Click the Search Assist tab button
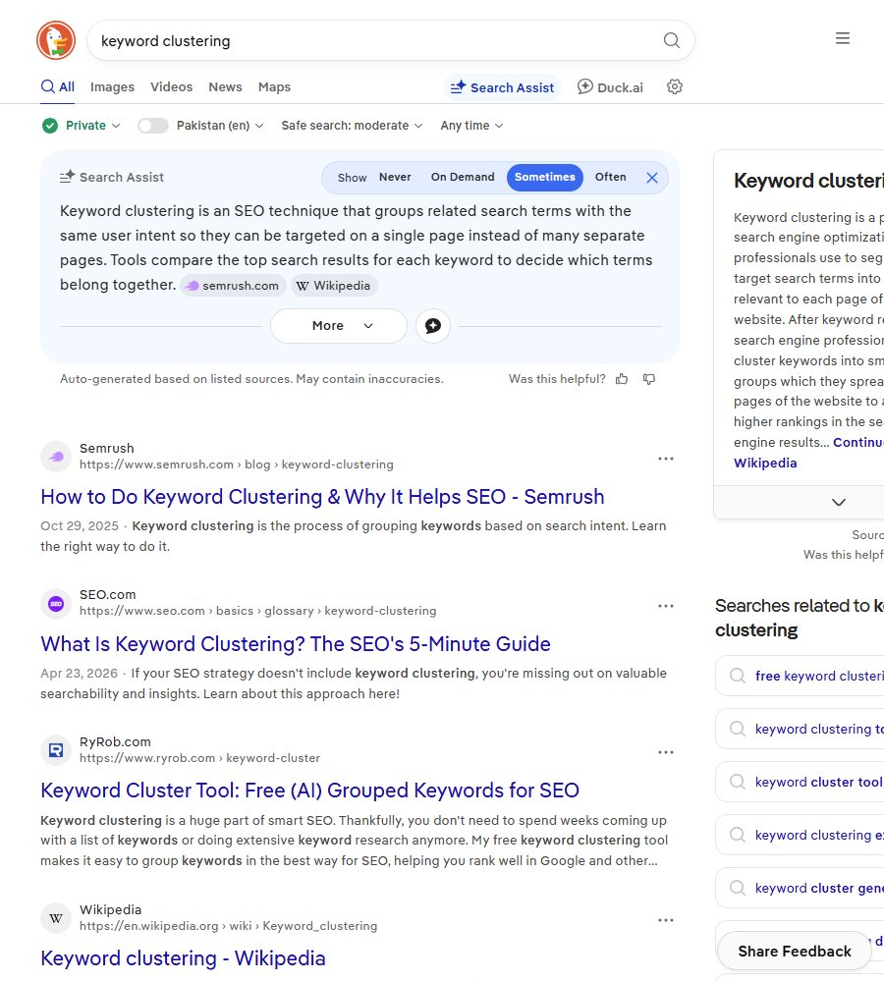884x982 pixels. pyautogui.click(x=503, y=87)
